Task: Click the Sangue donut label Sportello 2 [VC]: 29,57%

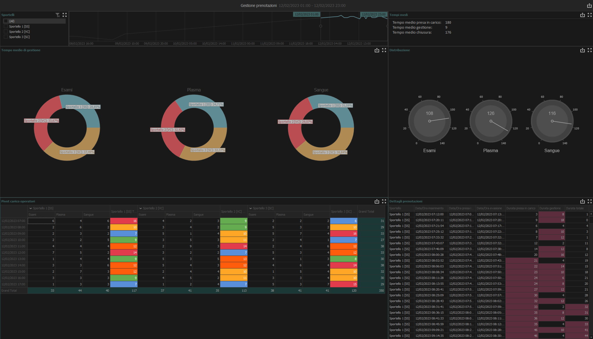Action: point(295,122)
